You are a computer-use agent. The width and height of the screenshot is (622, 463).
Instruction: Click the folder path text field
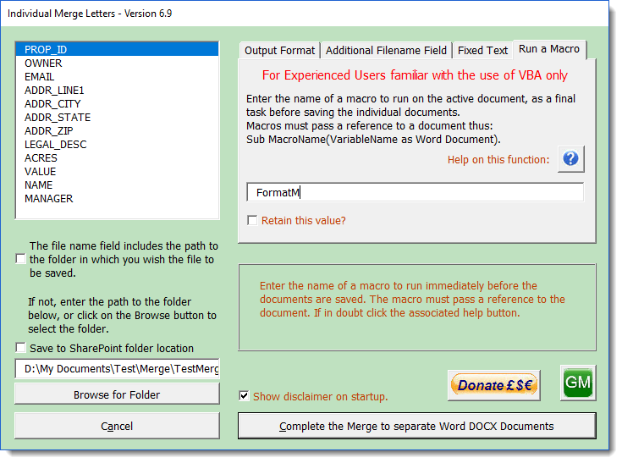pyautogui.click(x=117, y=369)
